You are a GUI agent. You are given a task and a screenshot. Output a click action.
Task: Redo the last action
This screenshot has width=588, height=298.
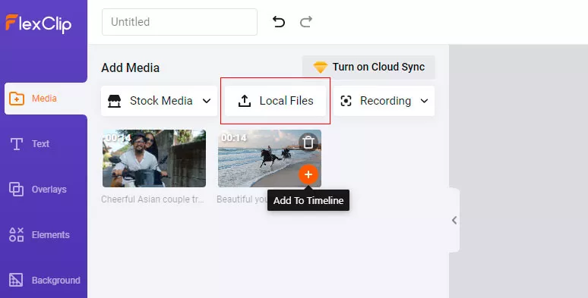(306, 22)
